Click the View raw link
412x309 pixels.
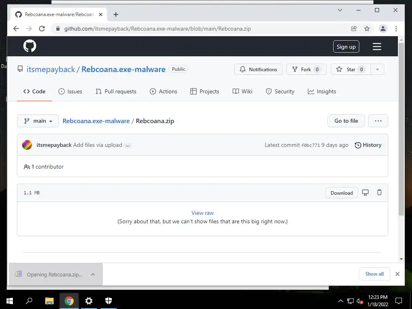click(x=203, y=213)
